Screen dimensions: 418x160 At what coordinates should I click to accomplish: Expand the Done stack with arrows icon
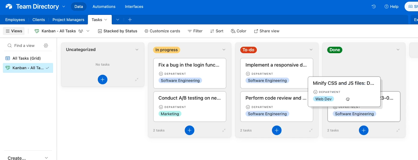click(x=398, y=130)
